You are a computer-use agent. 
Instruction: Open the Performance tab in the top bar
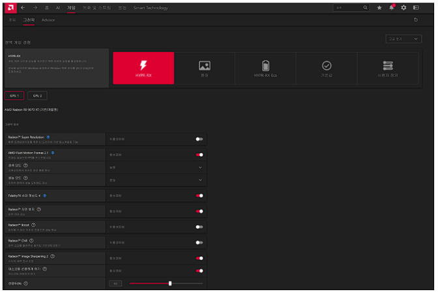click(x=122, y=8)
